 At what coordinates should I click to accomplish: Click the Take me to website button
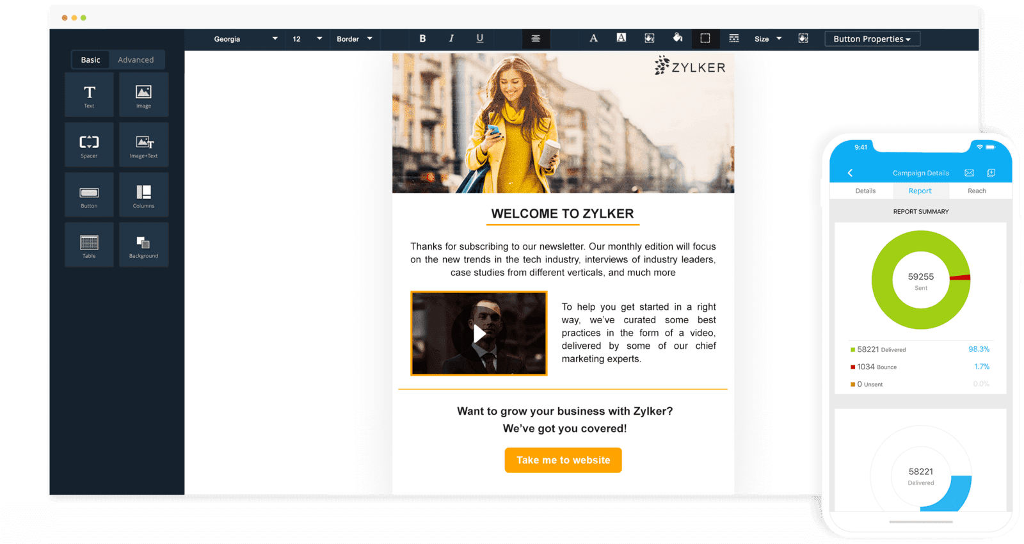point(563,460)
